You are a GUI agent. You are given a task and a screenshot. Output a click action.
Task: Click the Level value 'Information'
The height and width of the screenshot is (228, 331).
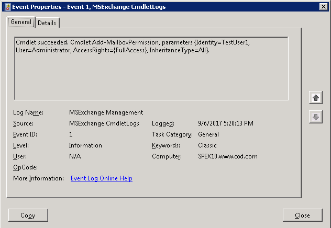pos(85,145)
